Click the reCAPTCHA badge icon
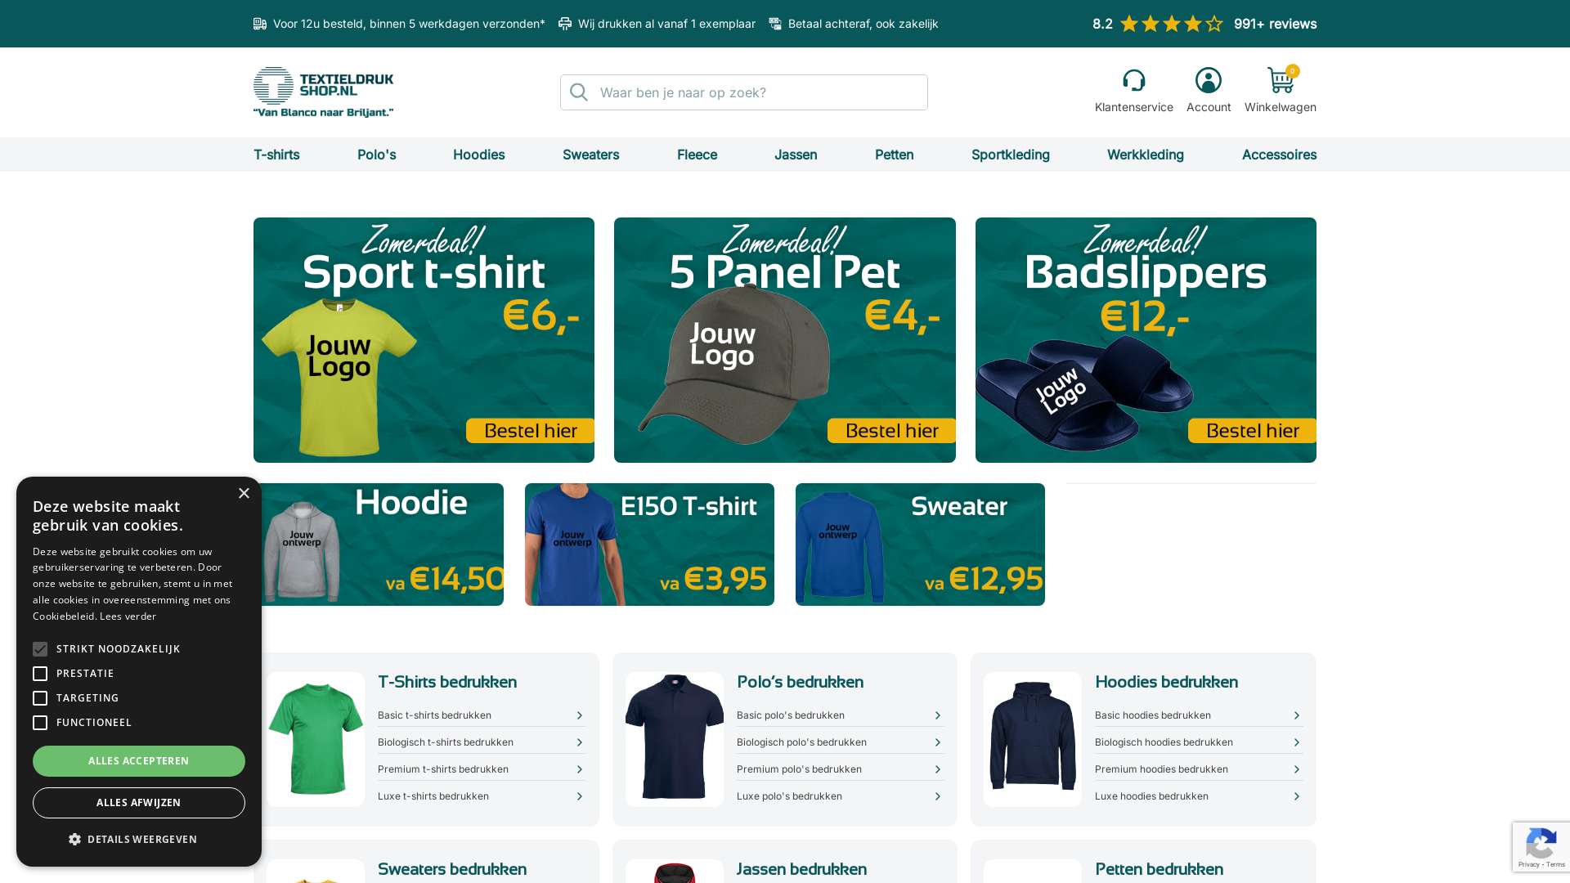The height and width of the screenshot is (883, 1570). tap(1541, 847)
